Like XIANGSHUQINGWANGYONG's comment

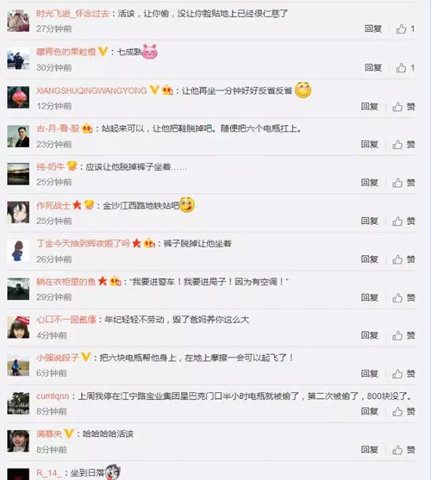(404, 106)
